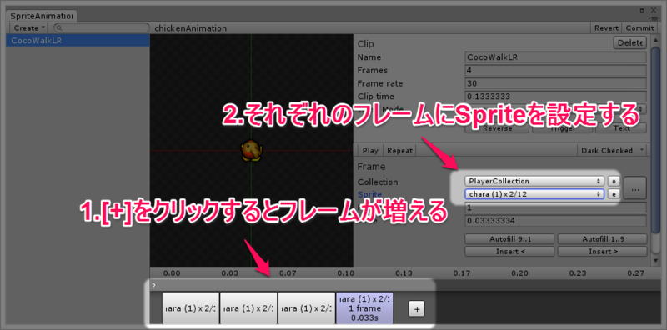667x330 pixels.
Task: Open sprite picker with '...' button
Action: [635, 188]
